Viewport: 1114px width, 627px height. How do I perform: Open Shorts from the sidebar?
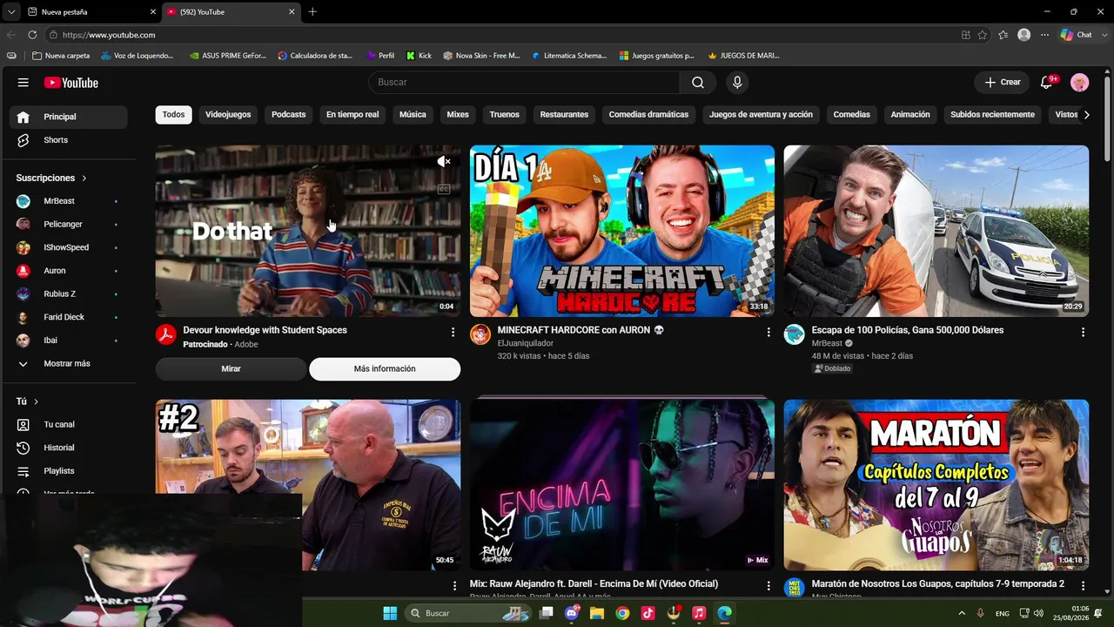point(68,140)
